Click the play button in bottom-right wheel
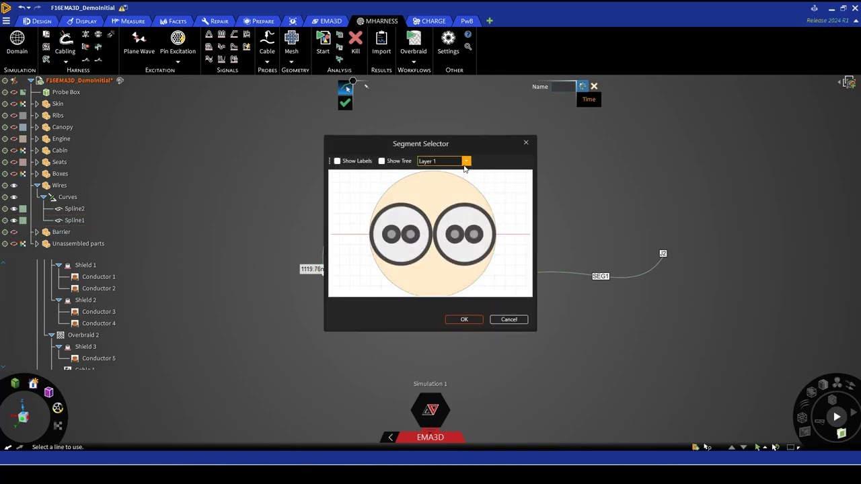The width and height of the screenshot is (861, 484). point(836,417)
